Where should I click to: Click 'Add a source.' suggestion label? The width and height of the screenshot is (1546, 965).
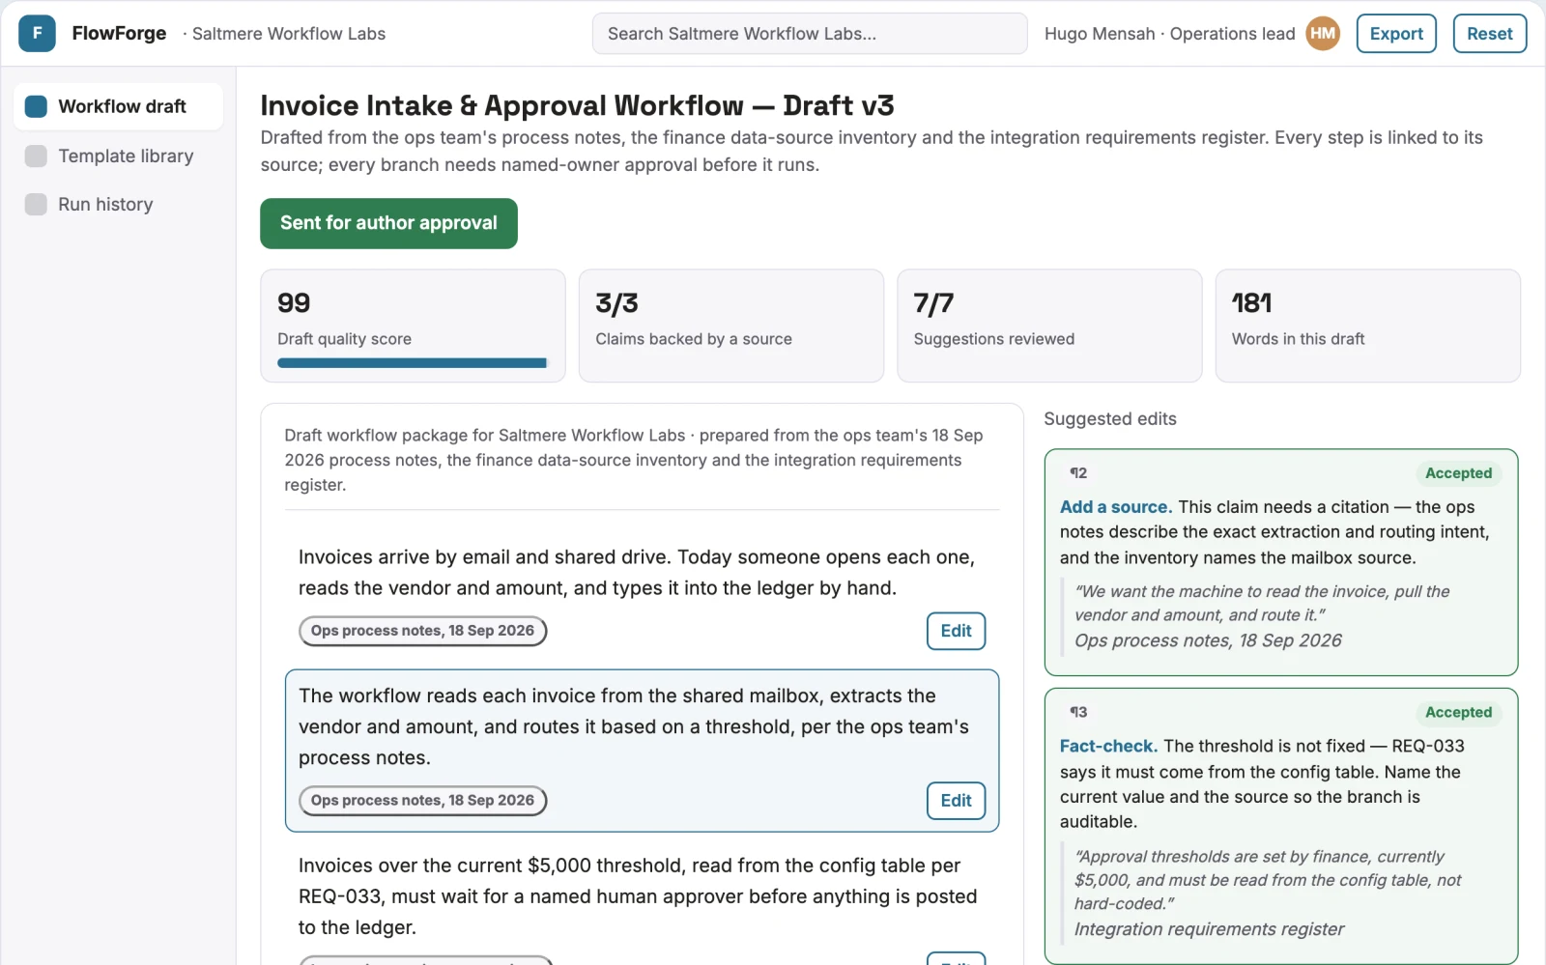pos(1116,507)
